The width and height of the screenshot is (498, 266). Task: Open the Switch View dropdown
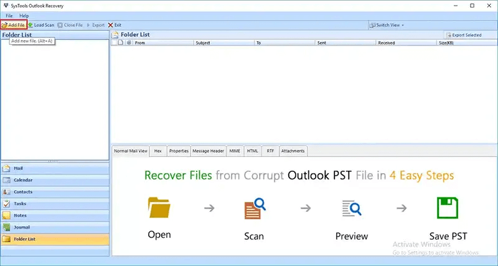[387, 25]
